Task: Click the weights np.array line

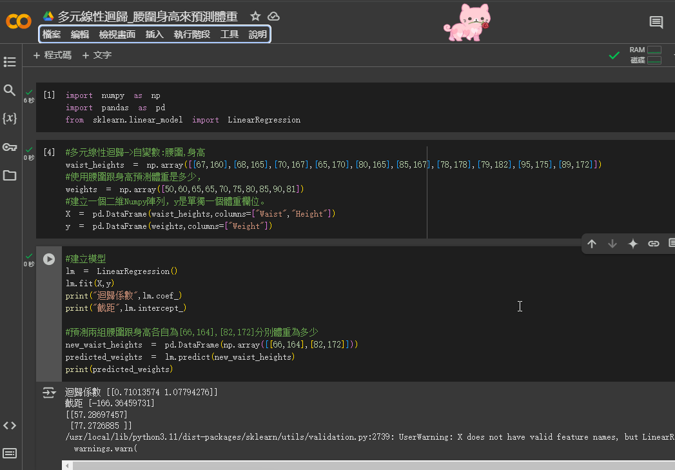Action: (184, 190)
